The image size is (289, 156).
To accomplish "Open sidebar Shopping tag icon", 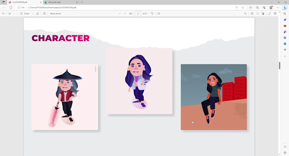I will 285,19.
